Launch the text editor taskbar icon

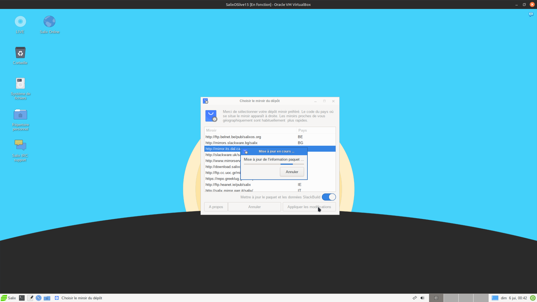(30, 298)
